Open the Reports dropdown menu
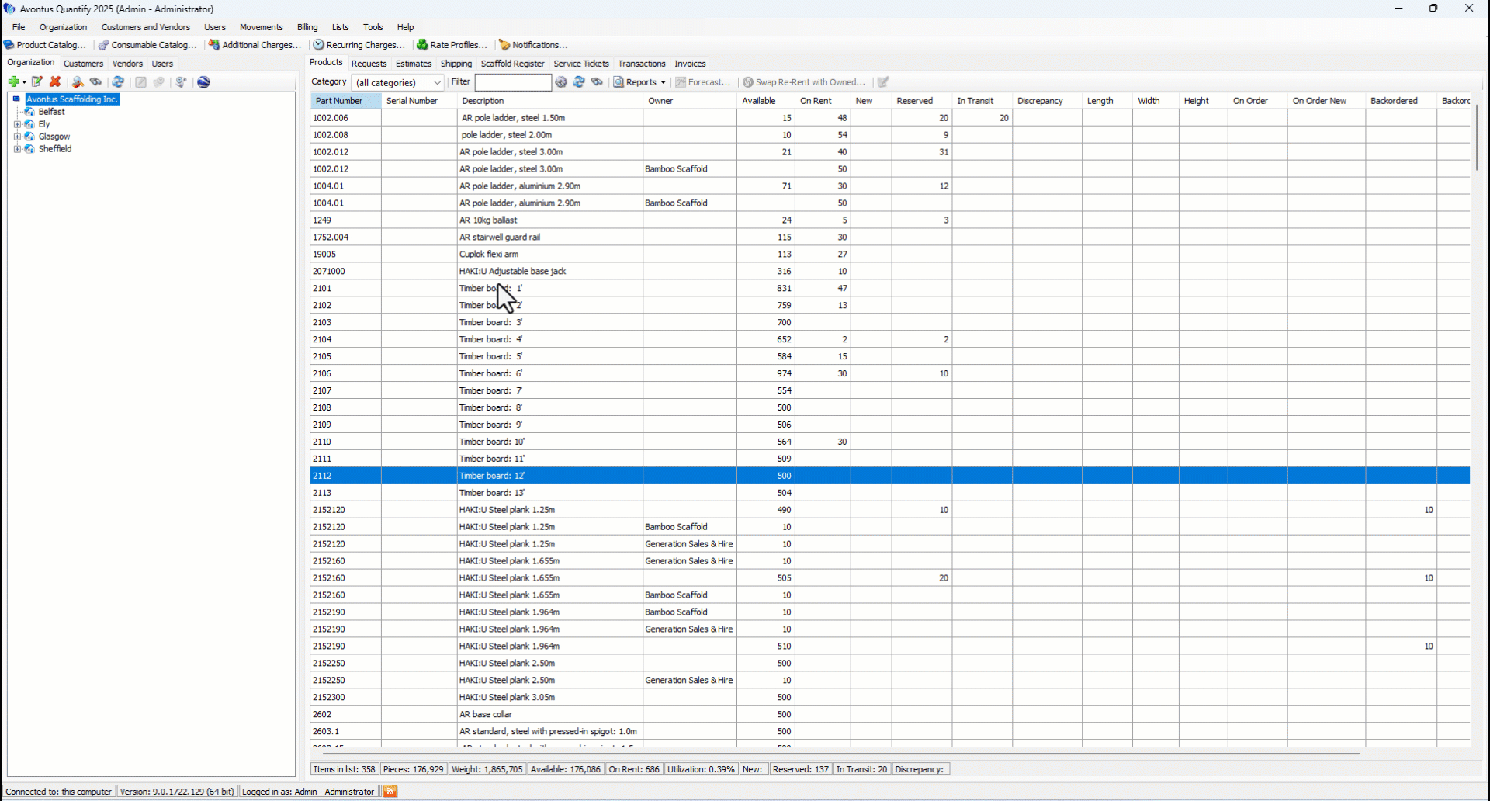Image resolution: width=1490 pixels, height=801 pixels. click(x=640, y=82)
